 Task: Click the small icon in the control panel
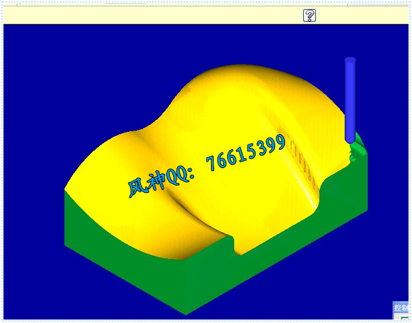tap(405, 317)
